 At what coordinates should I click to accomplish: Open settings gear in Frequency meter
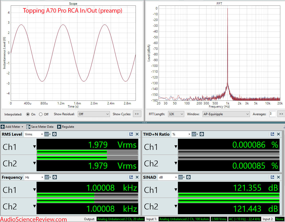point(54,177)
